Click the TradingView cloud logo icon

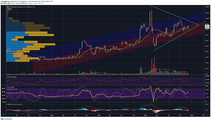[2, 119]
